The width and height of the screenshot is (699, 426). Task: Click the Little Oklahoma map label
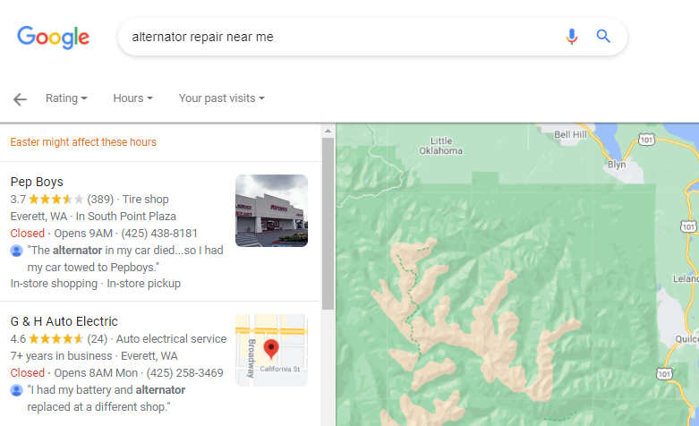tap(441, 146)
